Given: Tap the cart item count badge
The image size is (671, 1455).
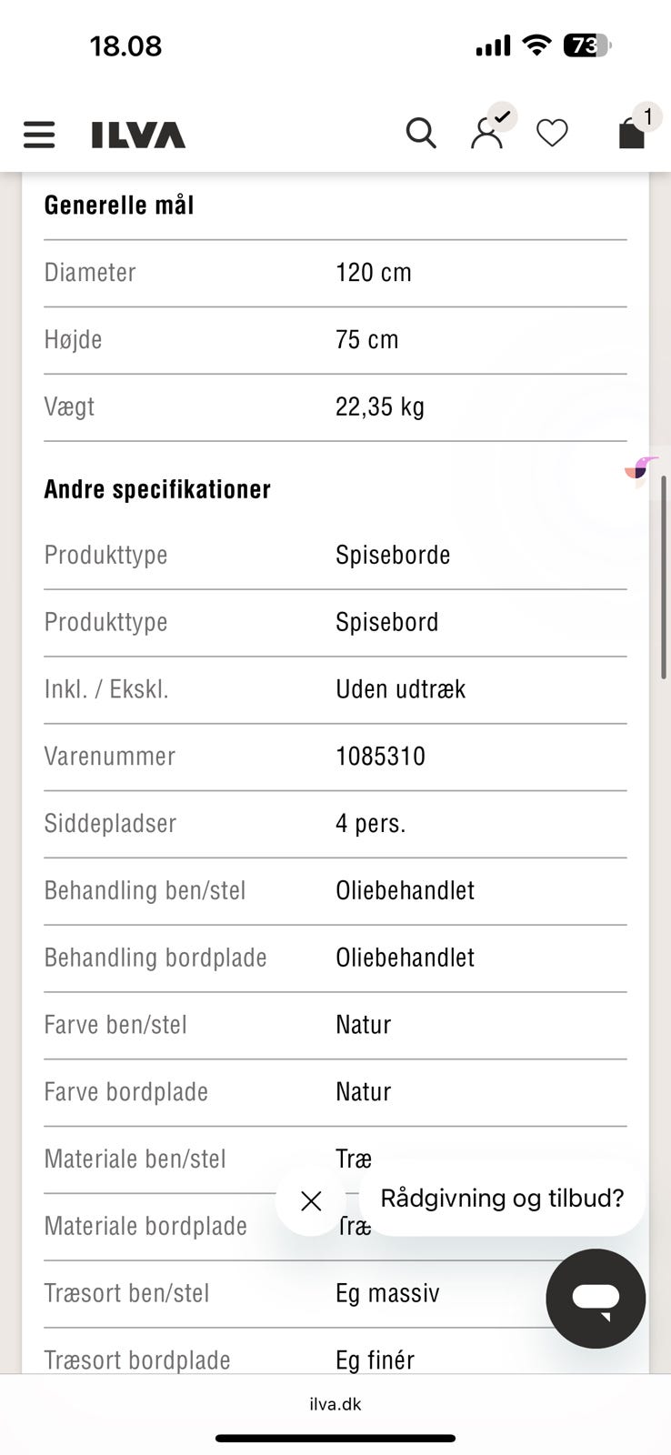Looking at the screenshot, I should 647,116.
